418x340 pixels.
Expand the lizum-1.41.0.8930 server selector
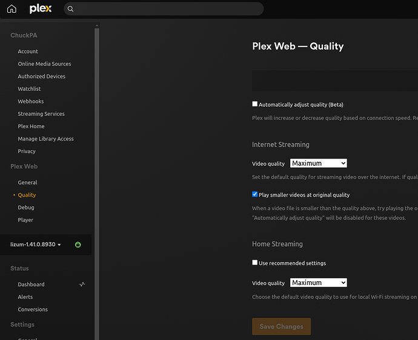click(36, 244)
